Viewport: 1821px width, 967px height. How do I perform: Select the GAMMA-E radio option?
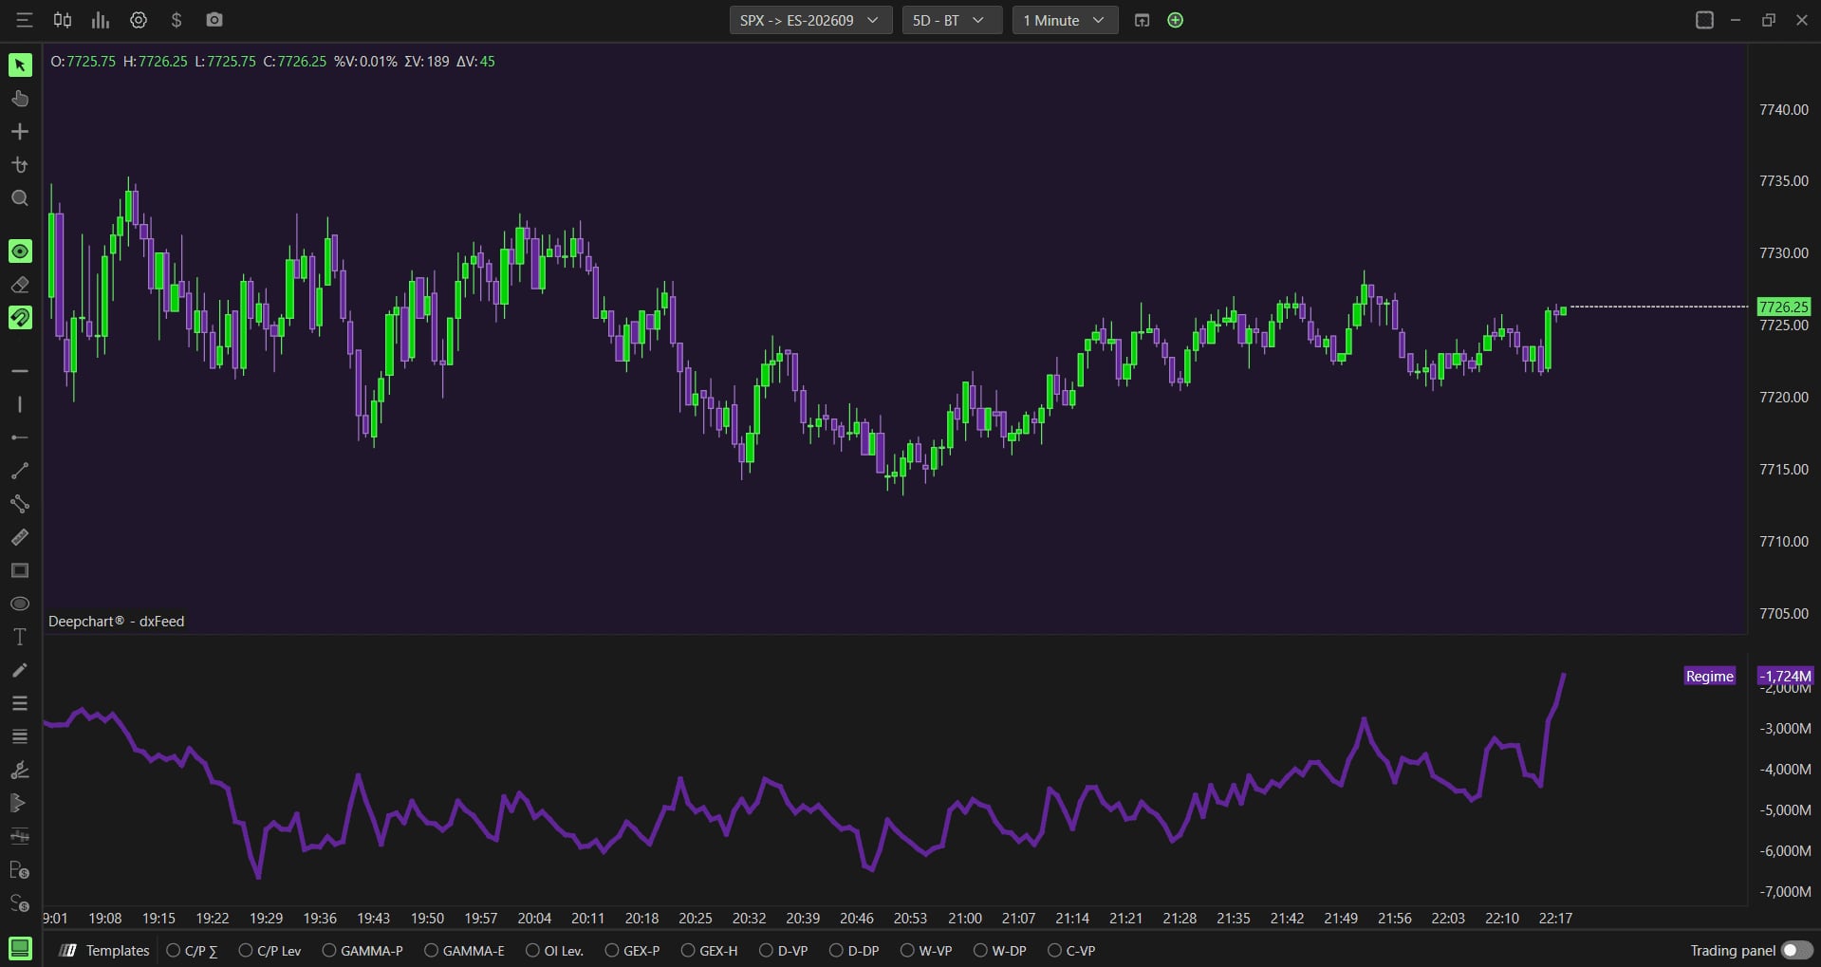[x=464, y=950]
